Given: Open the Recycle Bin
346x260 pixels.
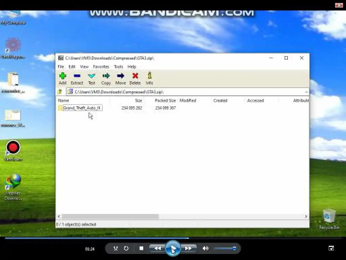Looking at the screenshot, I should click(329, 219).
